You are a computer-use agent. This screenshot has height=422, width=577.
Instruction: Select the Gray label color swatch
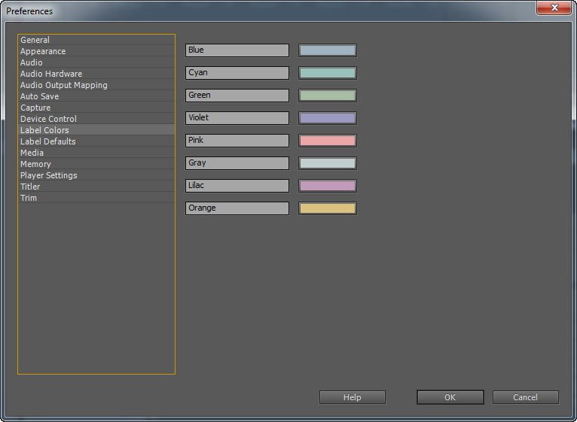click(x=328, y=162)
